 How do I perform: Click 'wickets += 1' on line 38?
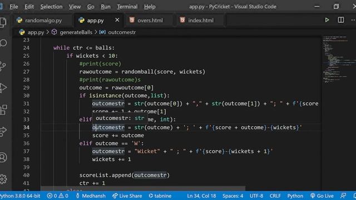click(x=111, y=159)
